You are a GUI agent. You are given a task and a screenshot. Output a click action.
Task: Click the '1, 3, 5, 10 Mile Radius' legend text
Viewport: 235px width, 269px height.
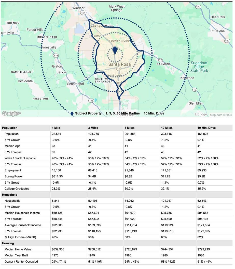click(x=122, y=113)
